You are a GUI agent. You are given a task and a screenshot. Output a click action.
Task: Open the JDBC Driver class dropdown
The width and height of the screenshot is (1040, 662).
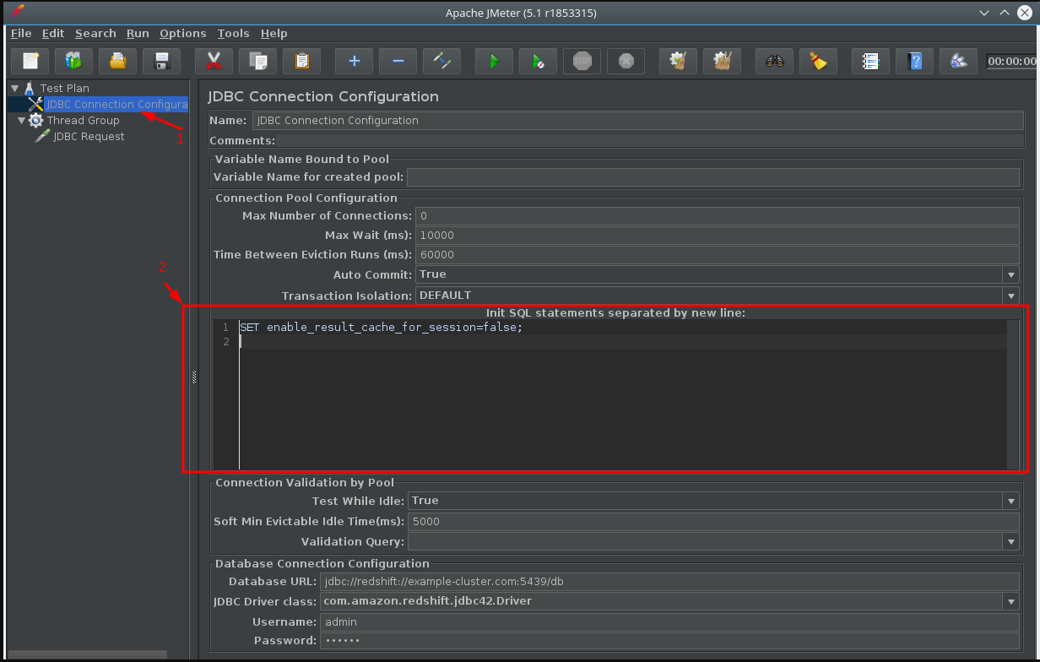pyautogui.click(x=1010, y=601)
